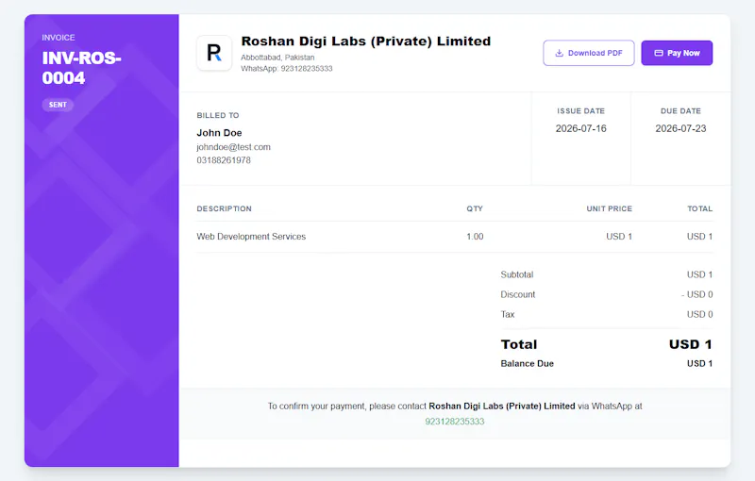Click the email johndoe@test.com
The image size is (755, 481).
tap(233, 147)
